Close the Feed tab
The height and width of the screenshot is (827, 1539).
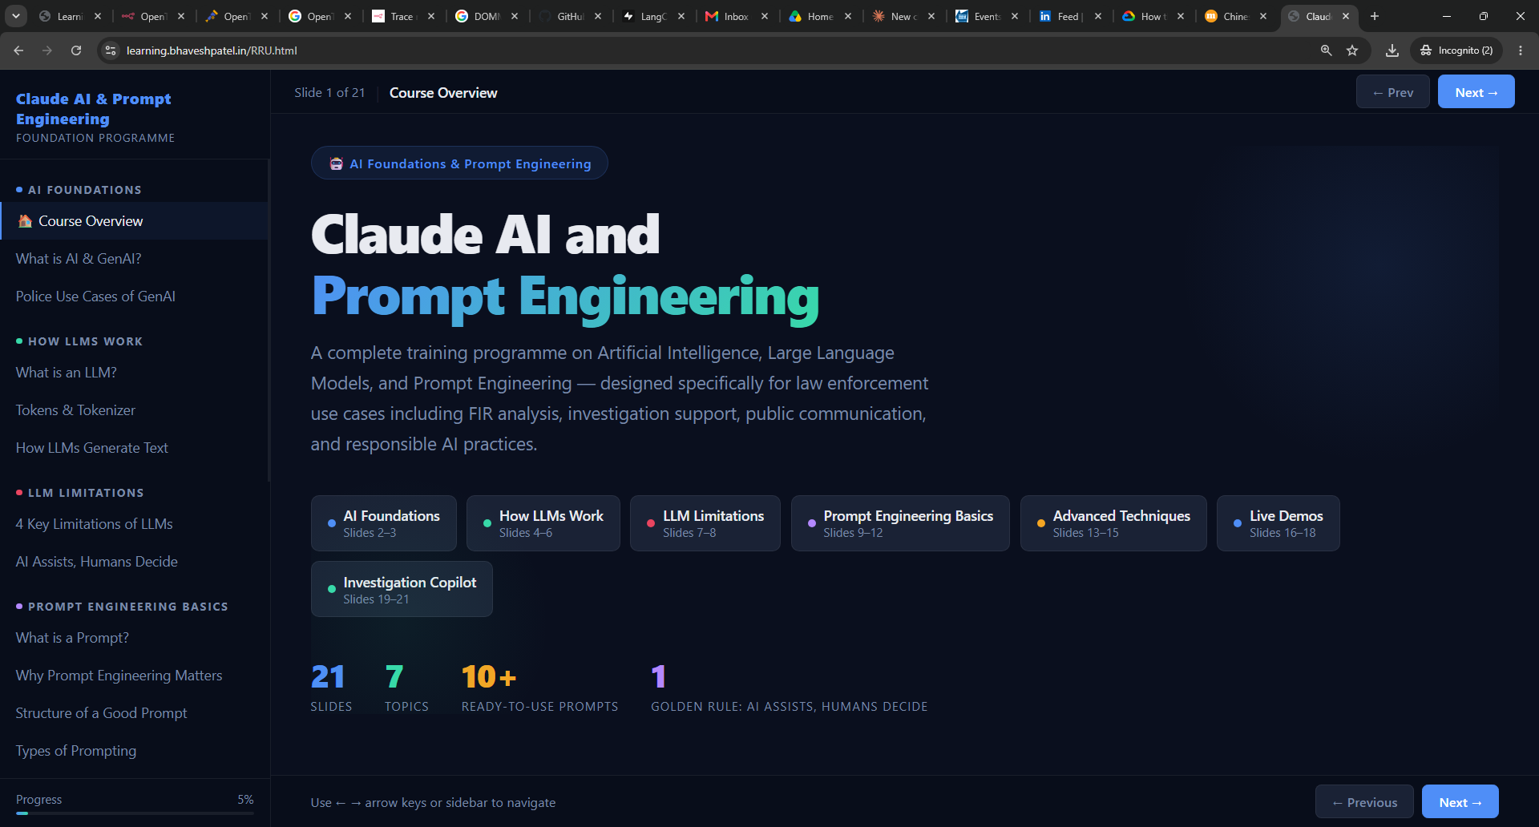coord(1098,16)
